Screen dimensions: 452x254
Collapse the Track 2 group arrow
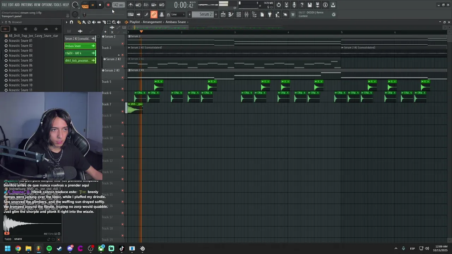pyautogui.click(x=119, y=55)
